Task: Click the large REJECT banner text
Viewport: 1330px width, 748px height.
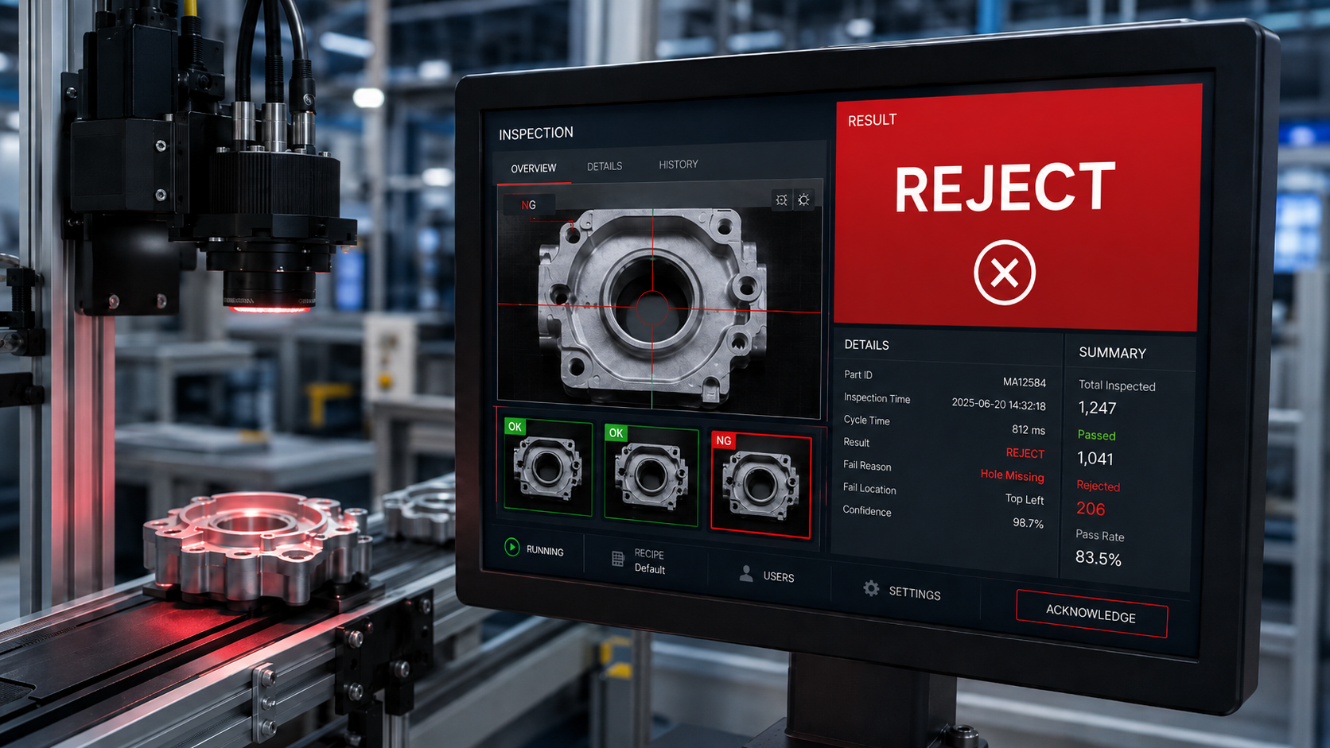Action: pos(1005,188)
